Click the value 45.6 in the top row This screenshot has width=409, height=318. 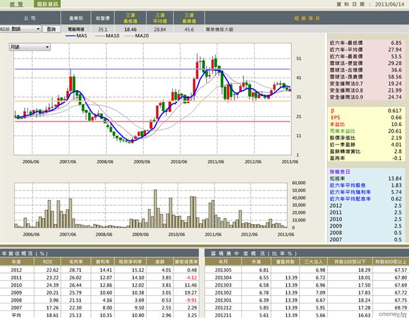189,29
